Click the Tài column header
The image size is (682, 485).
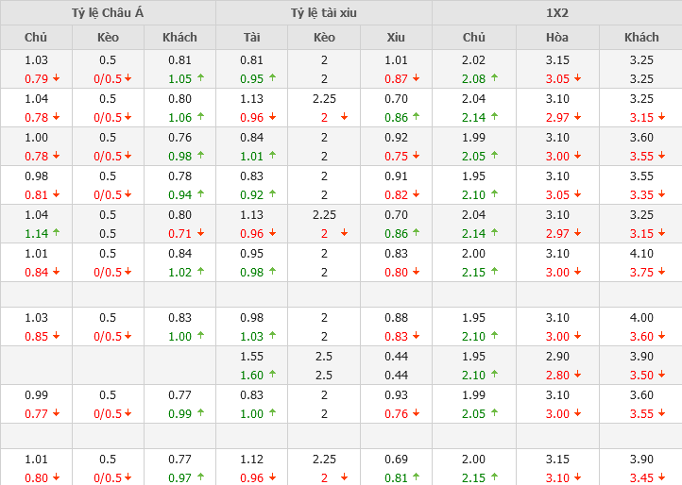coord(251,37)
